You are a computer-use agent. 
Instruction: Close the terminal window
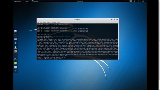(117, 19)
